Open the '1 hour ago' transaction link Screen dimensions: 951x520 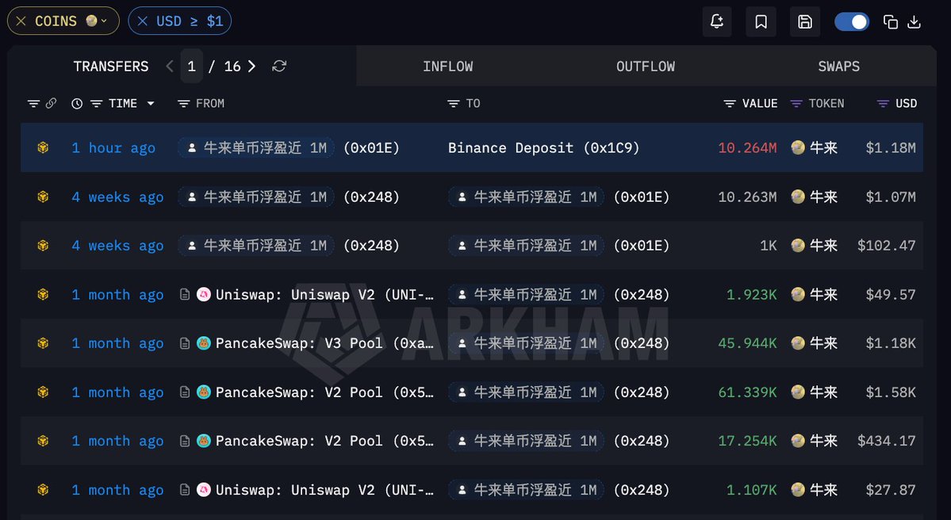[x=113, y=148]
